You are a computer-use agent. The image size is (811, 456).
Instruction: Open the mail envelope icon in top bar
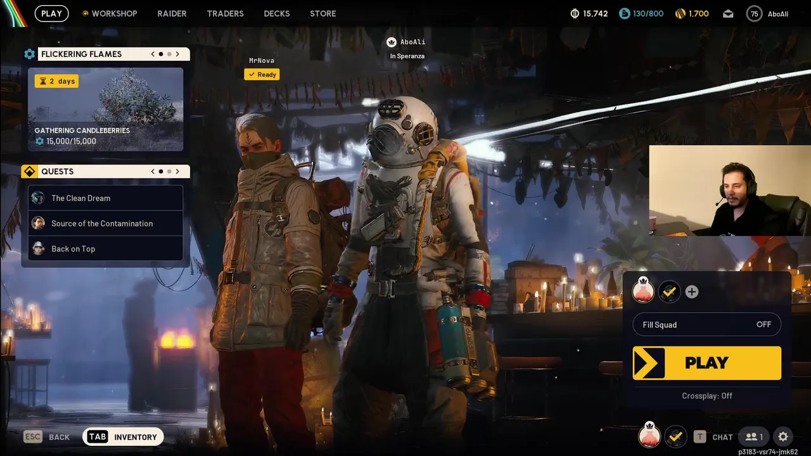pyautogui.click(x=728, y=13)
